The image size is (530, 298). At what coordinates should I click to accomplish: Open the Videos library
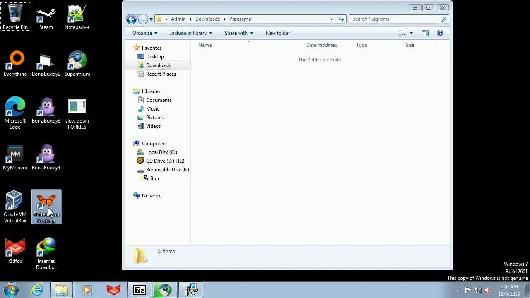pos(153,126)
